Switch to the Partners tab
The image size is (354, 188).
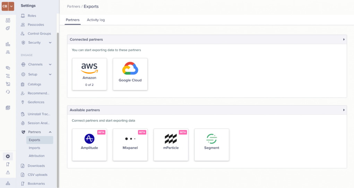tap(73, 20)
